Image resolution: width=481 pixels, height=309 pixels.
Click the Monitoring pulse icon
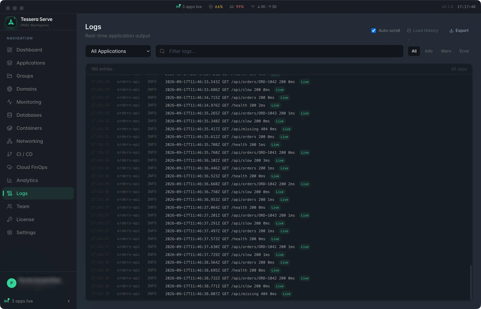click(10, 102)
